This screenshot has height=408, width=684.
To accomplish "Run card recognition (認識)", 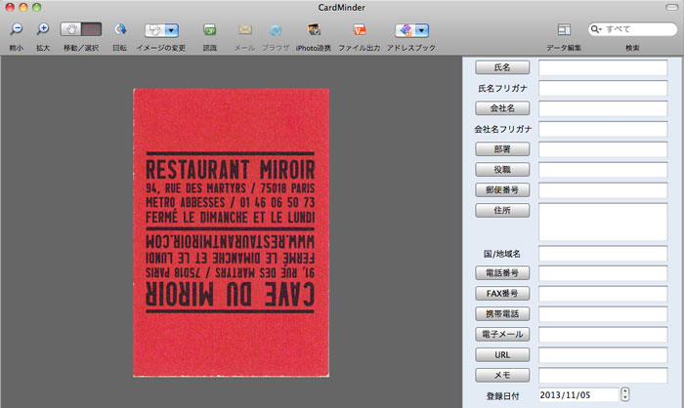I will point(210,29).
